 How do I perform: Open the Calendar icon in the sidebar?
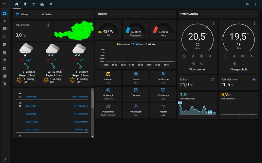(5, 68)
